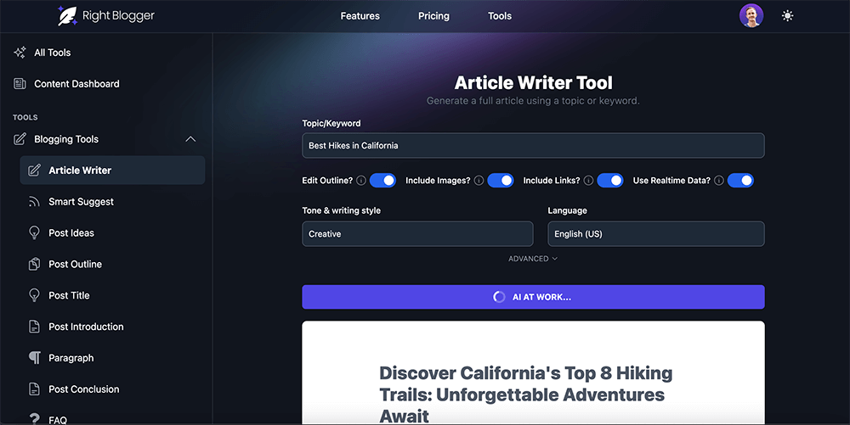Turn off the Include Links switch

tap(609, 181)
